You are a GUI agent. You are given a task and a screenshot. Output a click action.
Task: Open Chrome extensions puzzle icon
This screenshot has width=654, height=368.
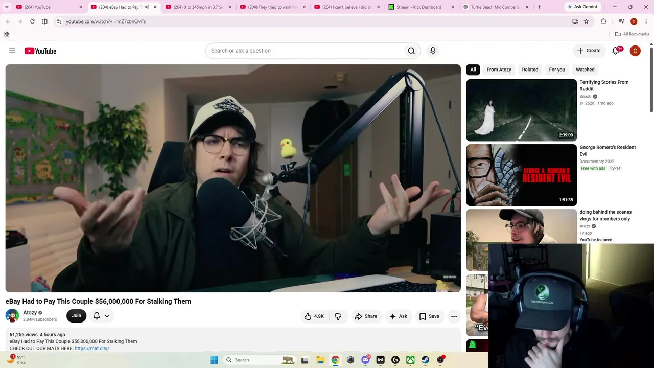[603, 21]
